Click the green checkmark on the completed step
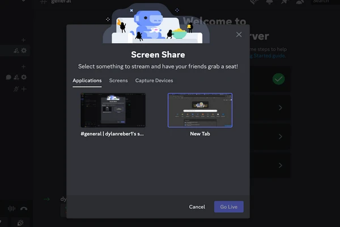The height and width of the screenshot is (227, 340). pos(278,79)
